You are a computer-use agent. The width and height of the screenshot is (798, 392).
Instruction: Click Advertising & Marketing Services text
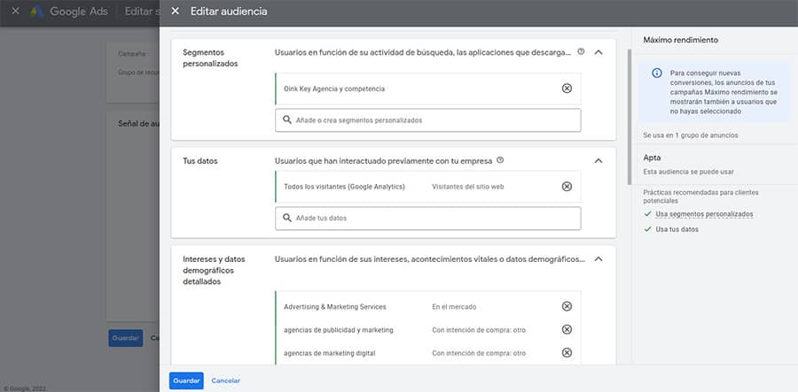pos(335,307)
